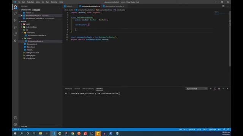This screenshot has height=136, width=243.
Task: Select the Terminal panel tab
Action: [x=99, y=89]
